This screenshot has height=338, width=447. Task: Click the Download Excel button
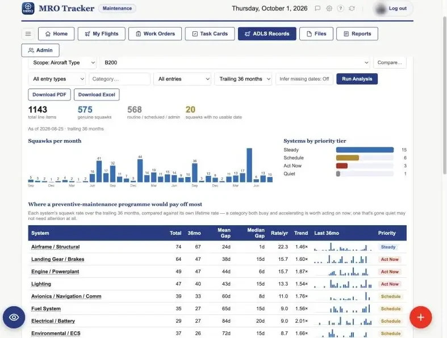click(97, 95)
